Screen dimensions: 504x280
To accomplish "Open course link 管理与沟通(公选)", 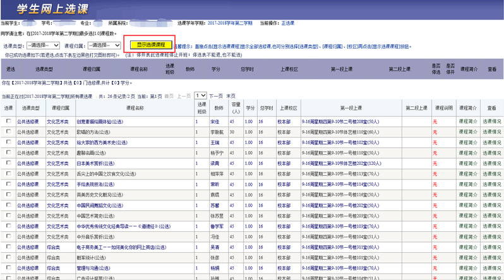I will (x=95, y=268).
